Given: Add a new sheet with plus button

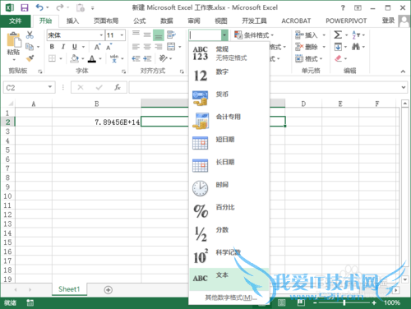Looking at the screenshot, I should pyautogui.click(x=109, y=290).
